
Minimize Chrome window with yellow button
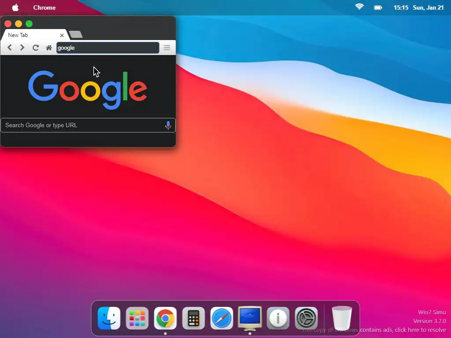[18, 24]
